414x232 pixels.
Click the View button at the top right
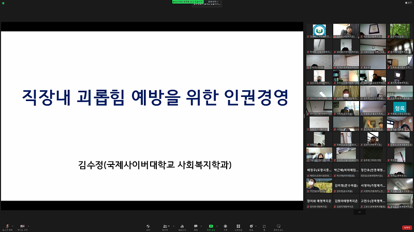(x=408, y=3)
